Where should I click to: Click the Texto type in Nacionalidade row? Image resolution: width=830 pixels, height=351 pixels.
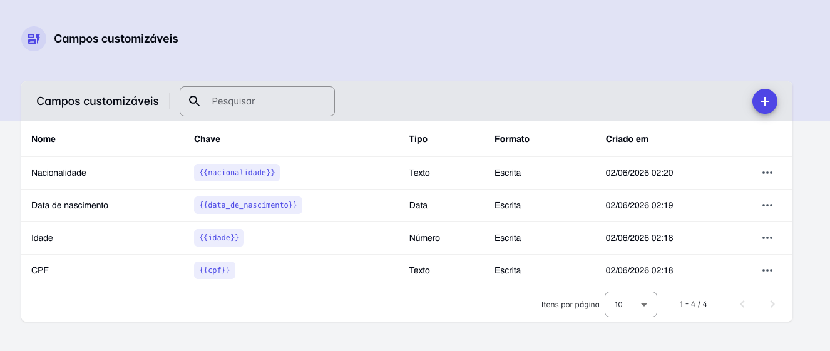tap(419, 173)
